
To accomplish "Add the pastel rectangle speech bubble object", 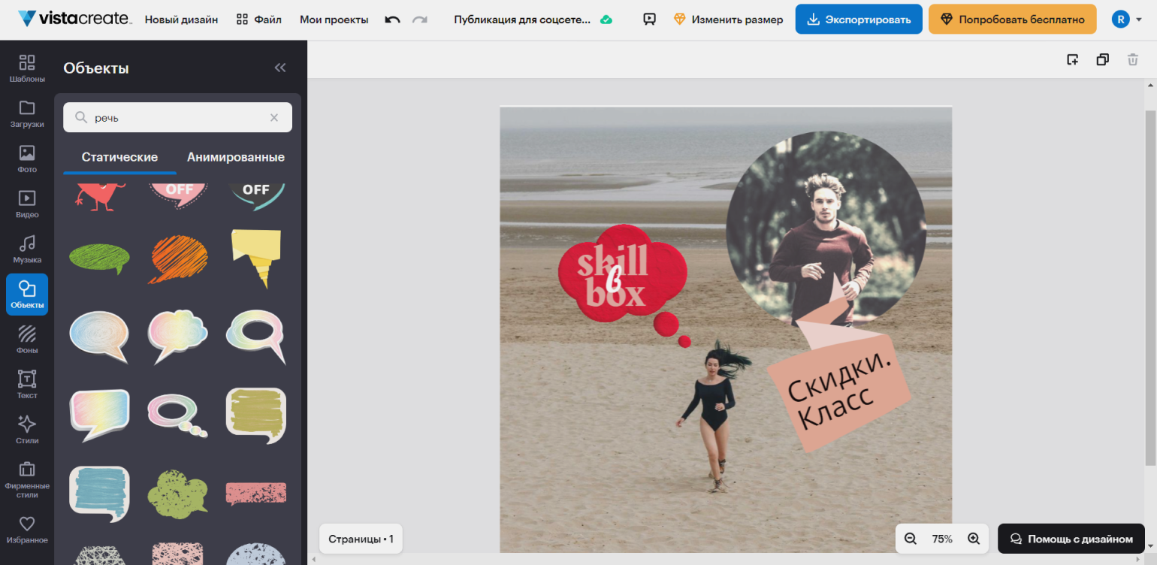I will (x=99, y=415).
